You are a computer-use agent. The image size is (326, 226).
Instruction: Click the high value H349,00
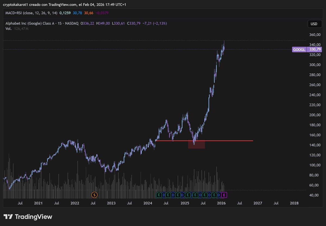pos(102,24)
